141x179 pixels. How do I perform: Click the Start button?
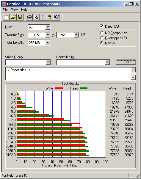click(126, 62)
